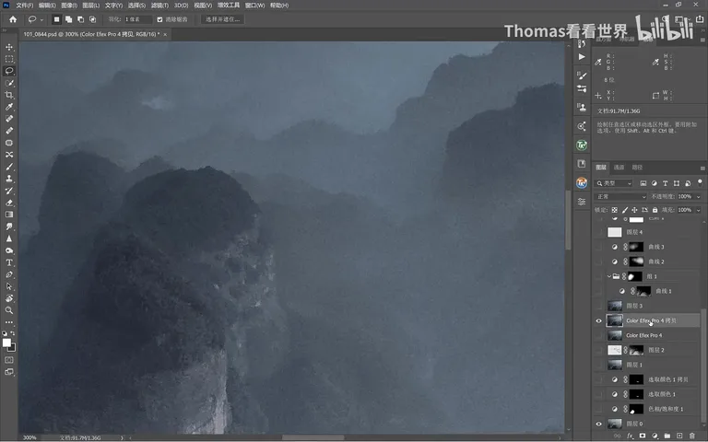Click the new adjustment layer icon

point(655,436)
